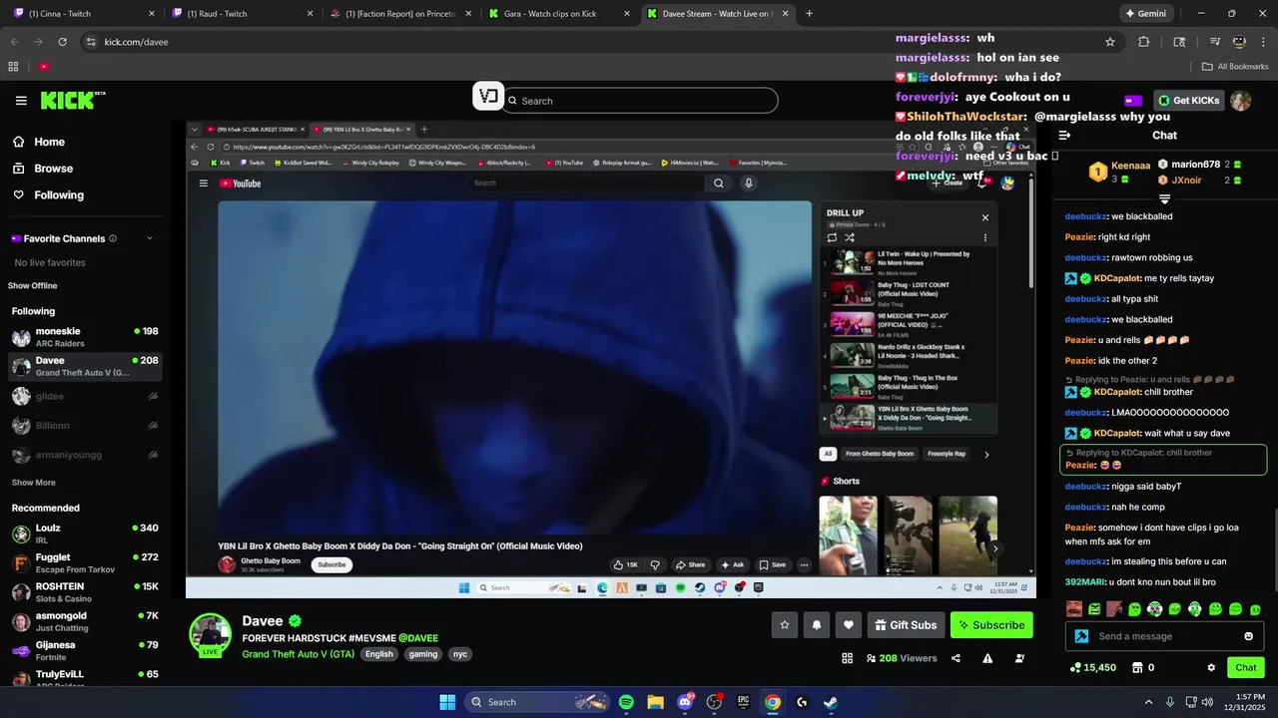This screenshot has width=1278, height=718.
Task: Click the Favorite Channels info icon
Action: point(113,238)
